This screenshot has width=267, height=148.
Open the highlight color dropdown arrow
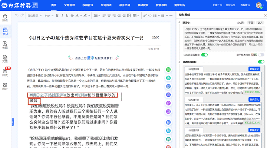point(89,16)
